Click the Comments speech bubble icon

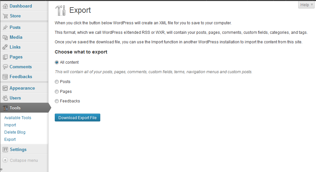click(5, 67)
